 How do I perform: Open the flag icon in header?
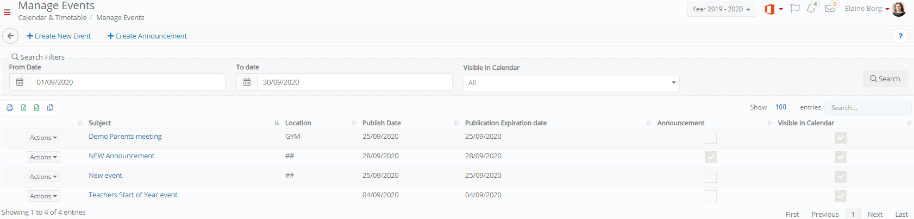click(794, 9)
